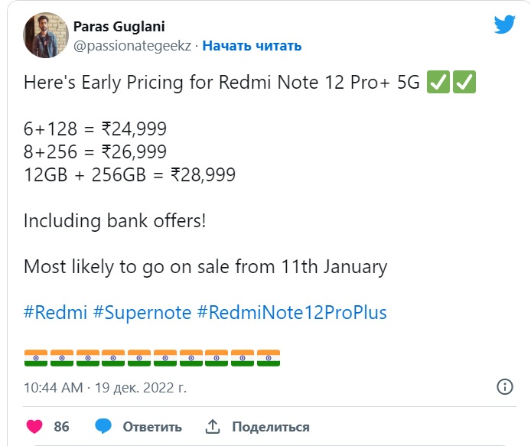Click the share arrow icon
The height and width of the screenshot is (446, 531).
pos(213,426)
